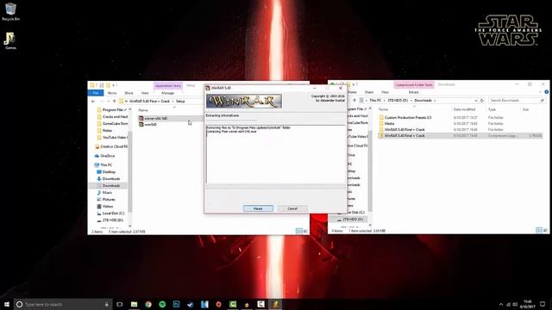The image size is (552, 310).
Task: Switch Setup window to large icons view
Action: tap(305, 232)
